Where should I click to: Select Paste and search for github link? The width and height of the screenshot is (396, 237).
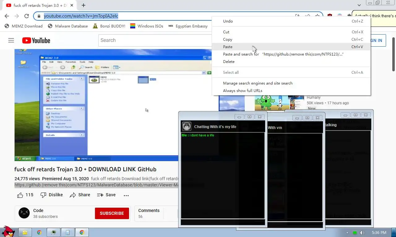coord(291,54)
